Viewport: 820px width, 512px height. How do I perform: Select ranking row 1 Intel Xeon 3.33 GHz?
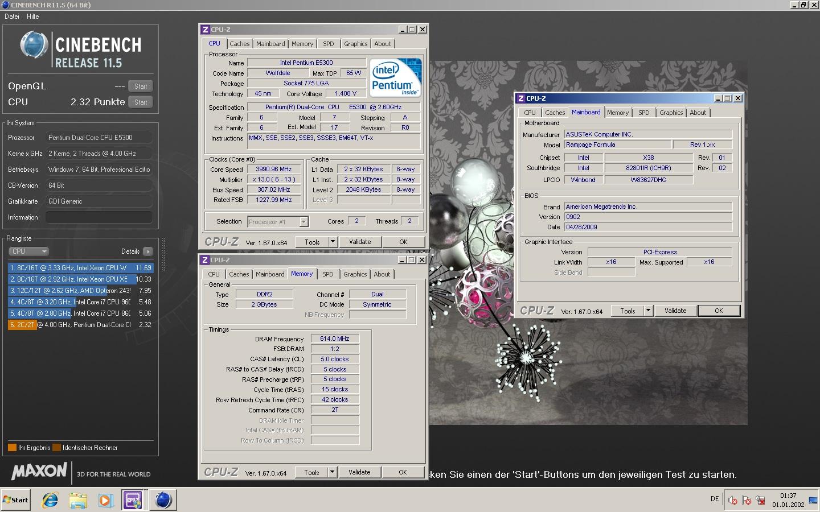pyautogui.click(x=80, y=268)
